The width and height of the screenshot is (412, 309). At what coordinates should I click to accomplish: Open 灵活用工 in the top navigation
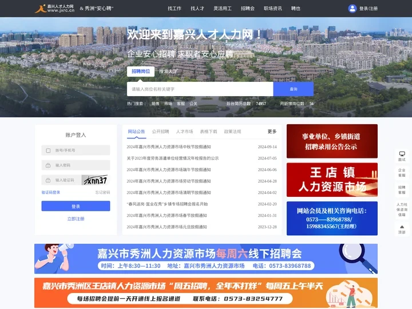(x=223, y=9)
